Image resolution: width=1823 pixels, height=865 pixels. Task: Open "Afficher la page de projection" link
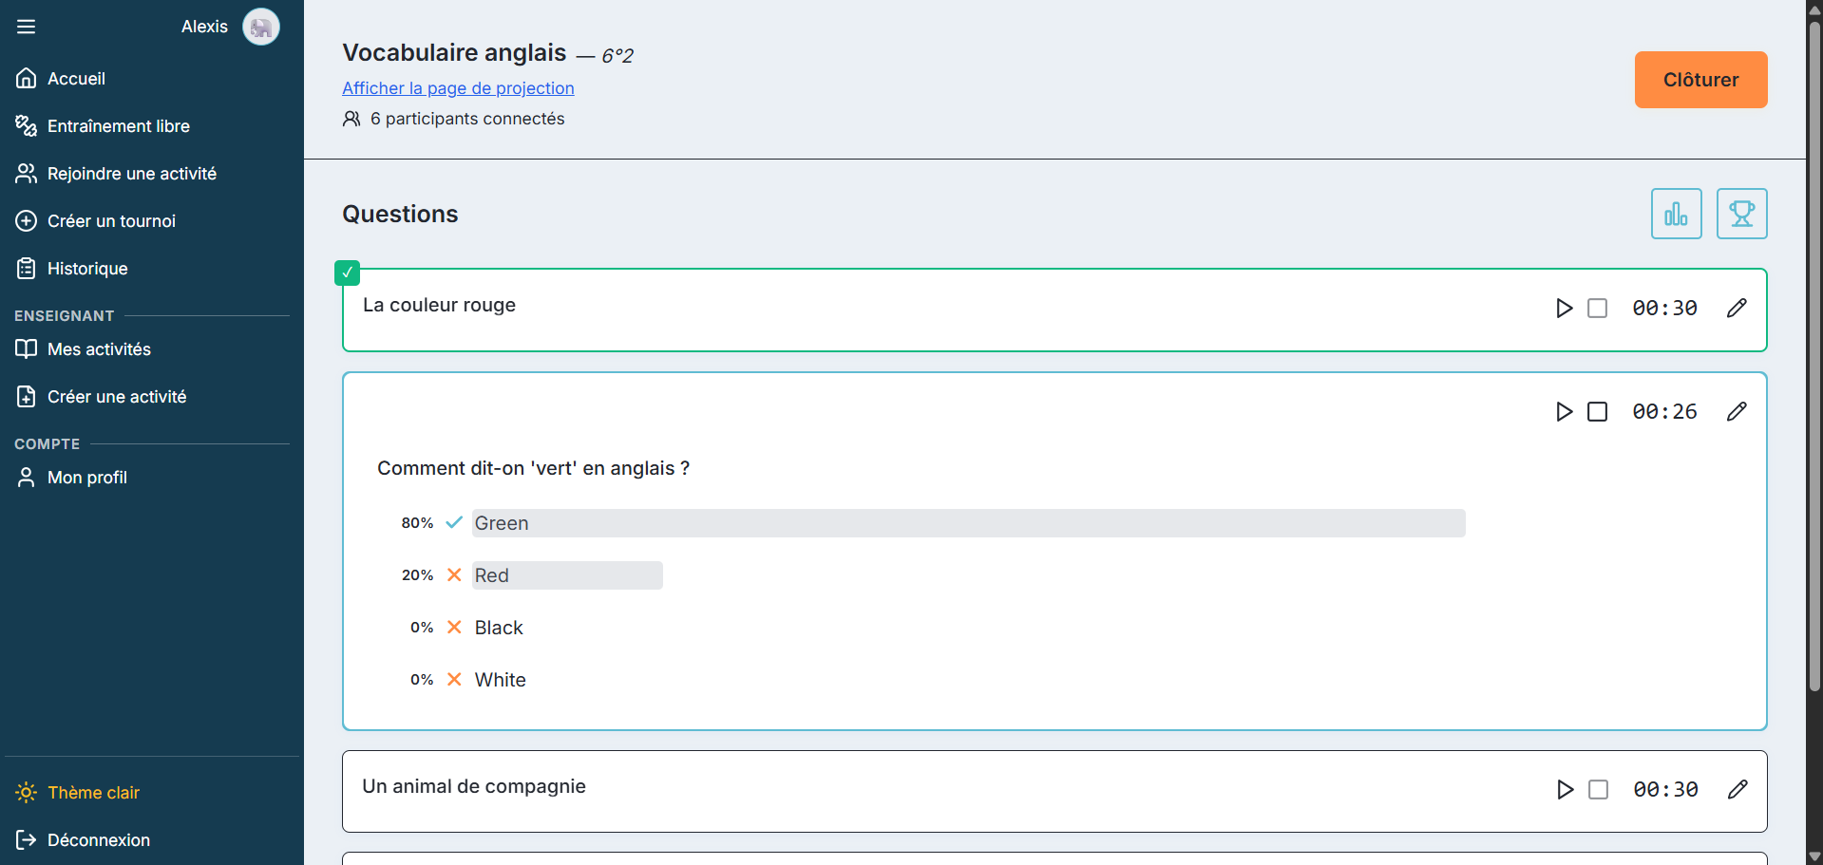458,88
